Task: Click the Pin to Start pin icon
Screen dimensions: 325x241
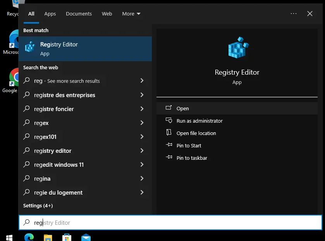Action: pos(169,145)
